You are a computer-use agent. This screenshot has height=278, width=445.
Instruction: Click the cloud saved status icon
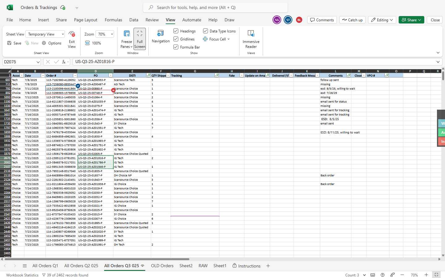[63, 7]
